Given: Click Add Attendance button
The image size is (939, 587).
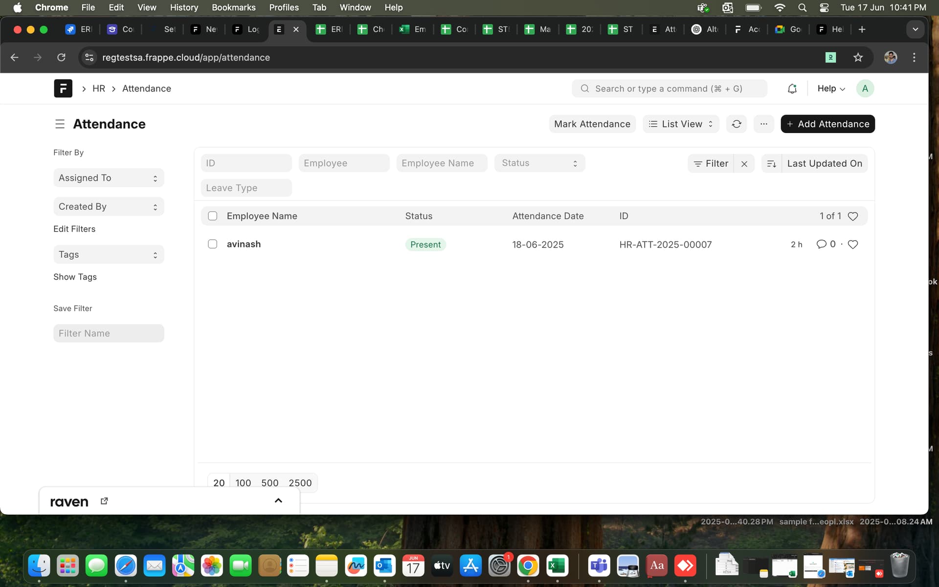Looking at the screenshot, I should click(x=827, y=124).
